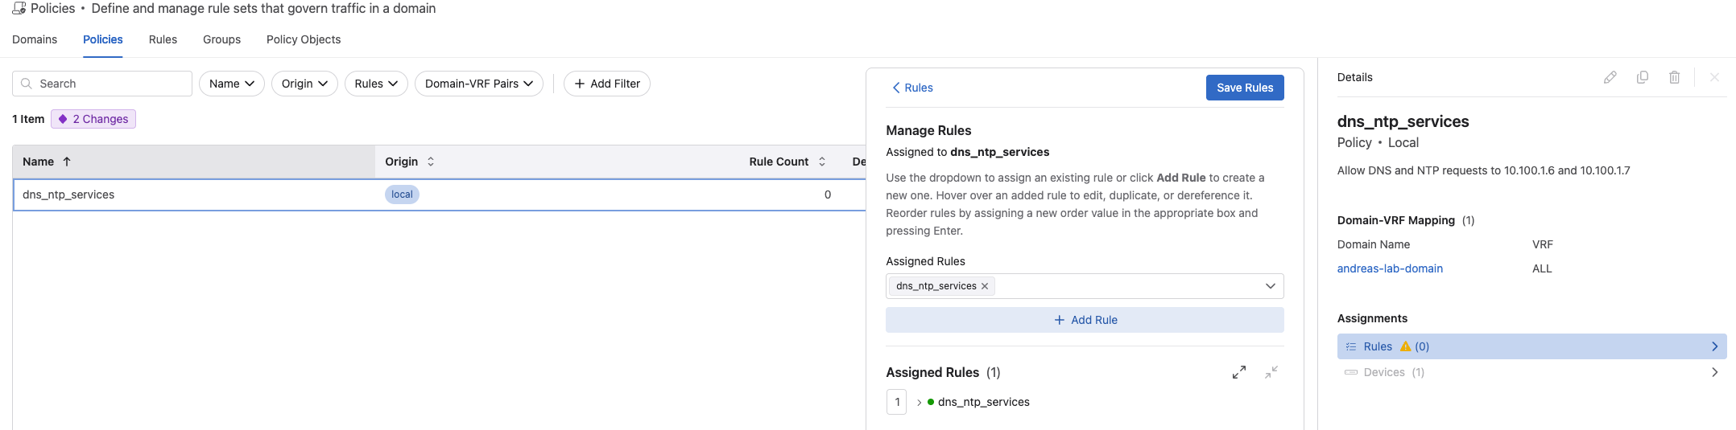Expand the dns_ntp_services rule entry chevron

pyautogui.click(x=919, y=403)
